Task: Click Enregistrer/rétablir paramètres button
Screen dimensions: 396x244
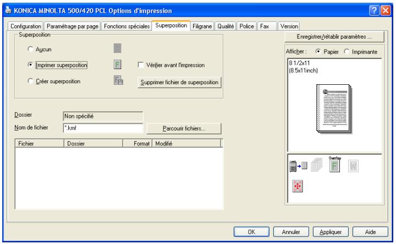Action: (334, 37)
